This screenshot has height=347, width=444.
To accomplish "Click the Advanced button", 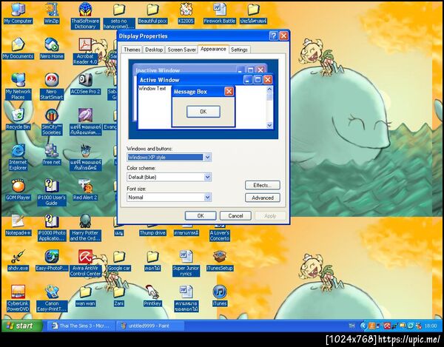I will point(263,198).
